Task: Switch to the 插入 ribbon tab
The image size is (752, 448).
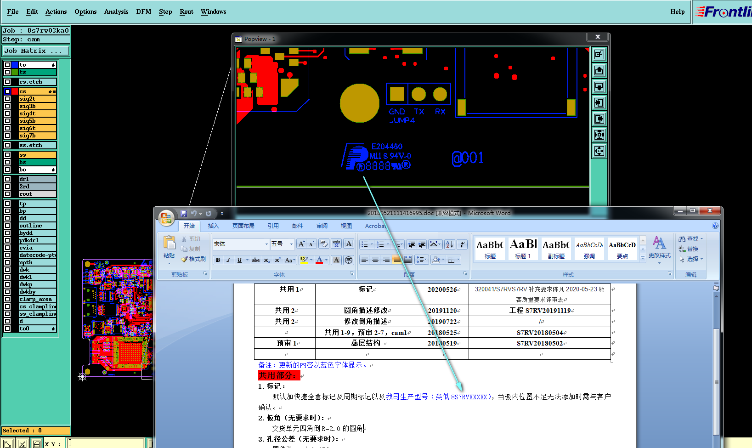Action: pos(214,226)
